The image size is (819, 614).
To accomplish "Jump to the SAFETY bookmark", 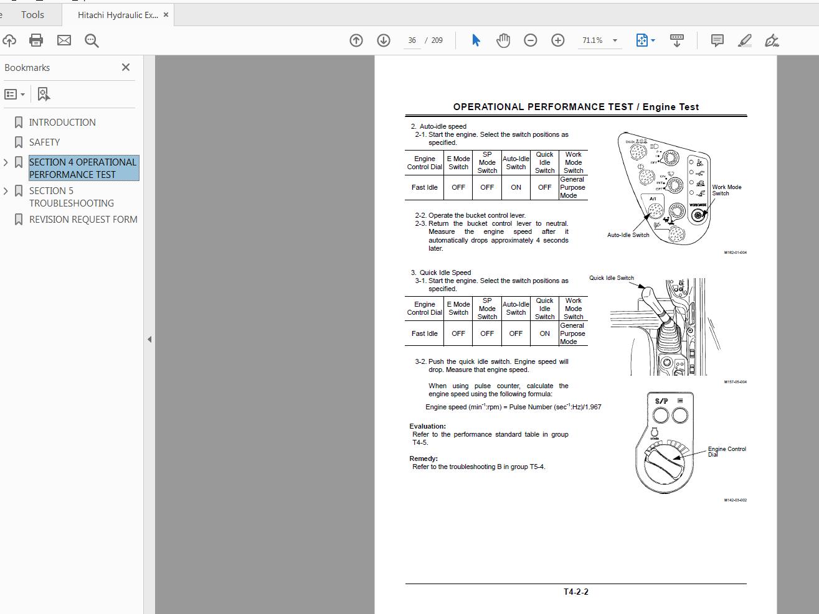I will 45,142.
